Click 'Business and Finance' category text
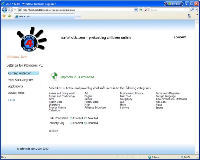 pyautogui.click(x=132, y=93)
